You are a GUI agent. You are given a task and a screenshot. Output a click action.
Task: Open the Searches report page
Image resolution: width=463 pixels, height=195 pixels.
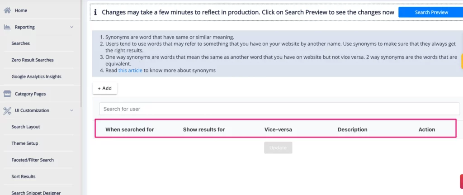20,43
